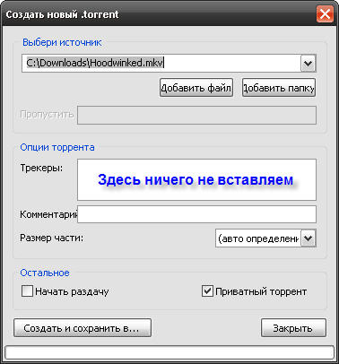Click the Добавить файл button
The width and height of the screenshot is (339, 364).
(196, 88)
